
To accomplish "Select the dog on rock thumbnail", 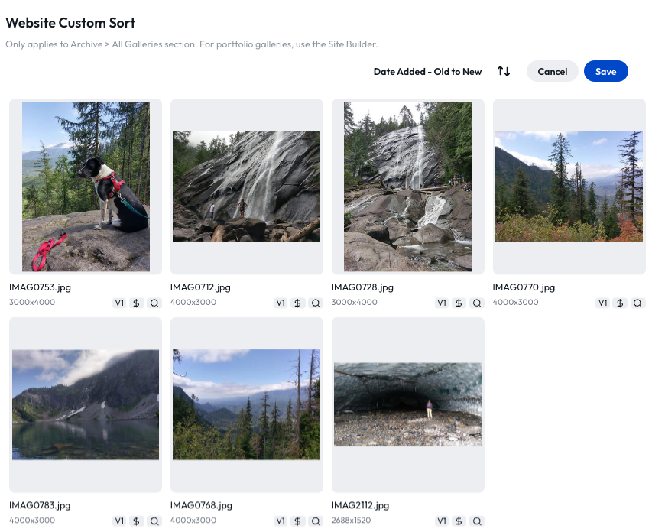I will pos(86,187).
